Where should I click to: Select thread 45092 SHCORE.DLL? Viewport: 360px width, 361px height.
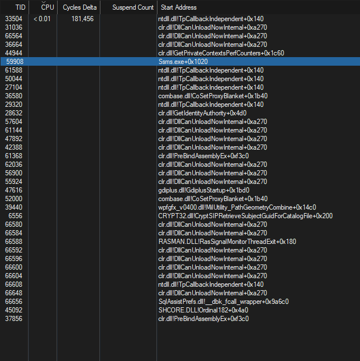point(180,310)
